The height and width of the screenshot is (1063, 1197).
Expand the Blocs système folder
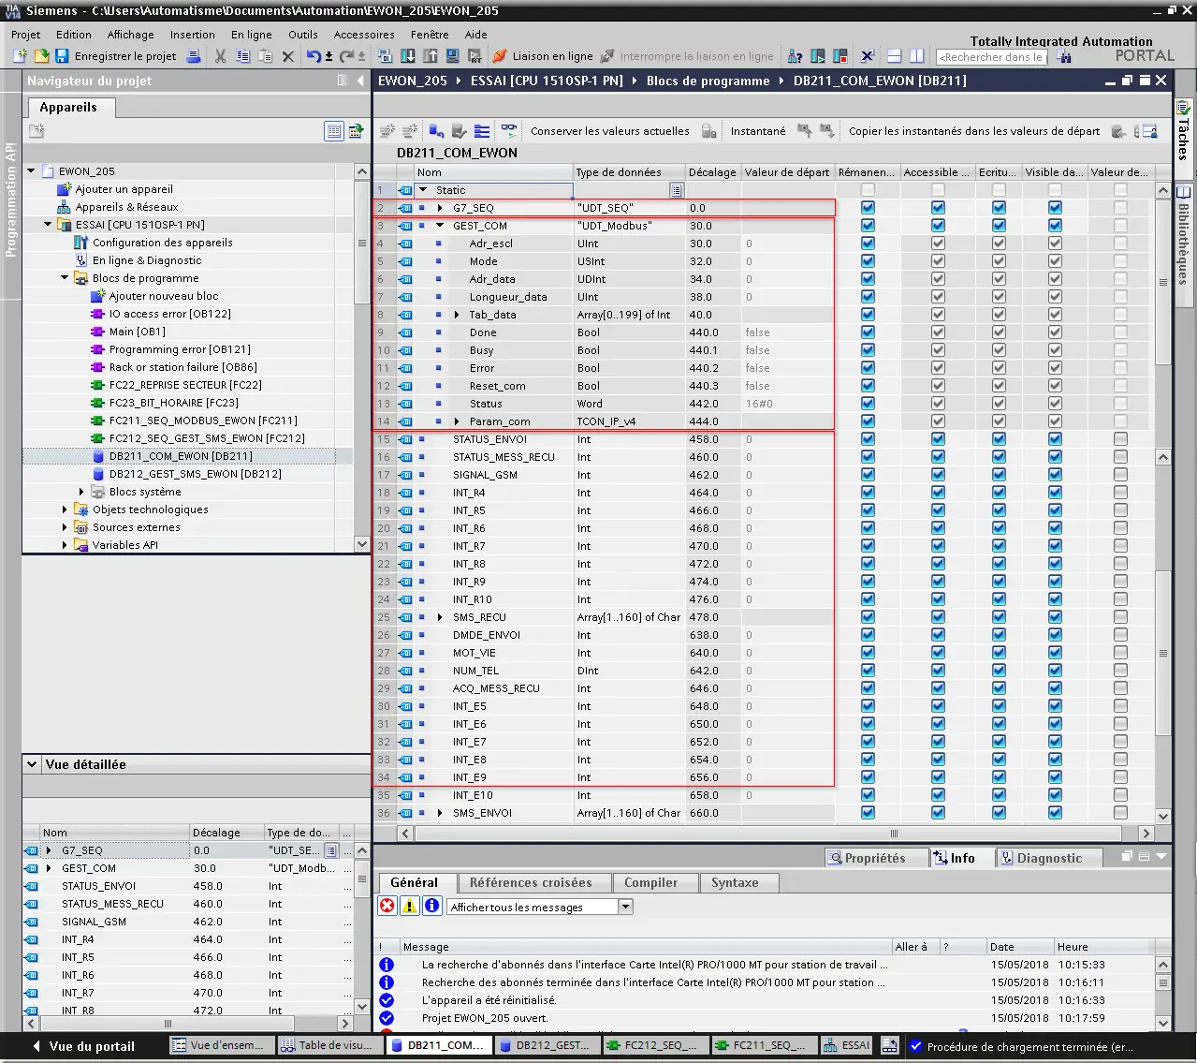tap(81, 492)
